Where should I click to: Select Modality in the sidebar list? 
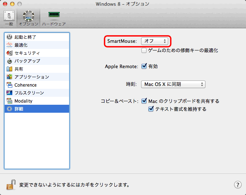click(37, 101)
